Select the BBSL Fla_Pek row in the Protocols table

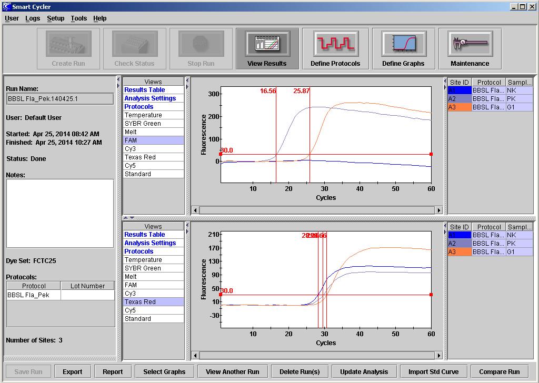[x=61, y=295]
